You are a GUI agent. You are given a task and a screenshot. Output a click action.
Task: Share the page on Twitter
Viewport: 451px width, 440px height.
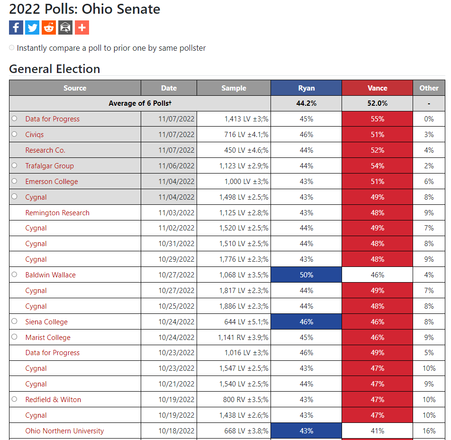32,27
